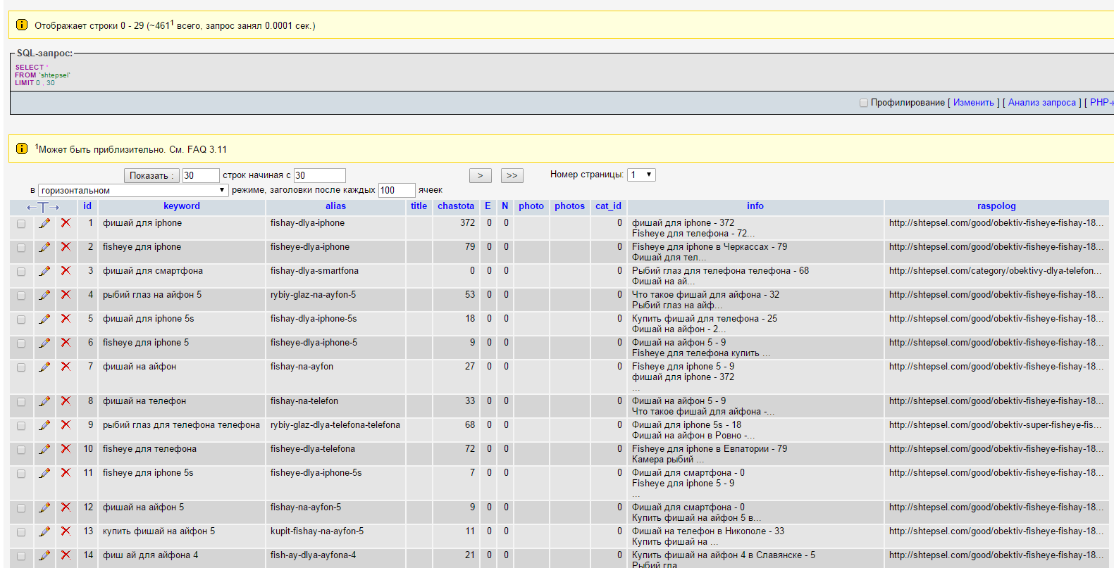The width and height of the screenshot is (1114, 568).
Task: Open the Изменить query link
Action: (974, 103)
